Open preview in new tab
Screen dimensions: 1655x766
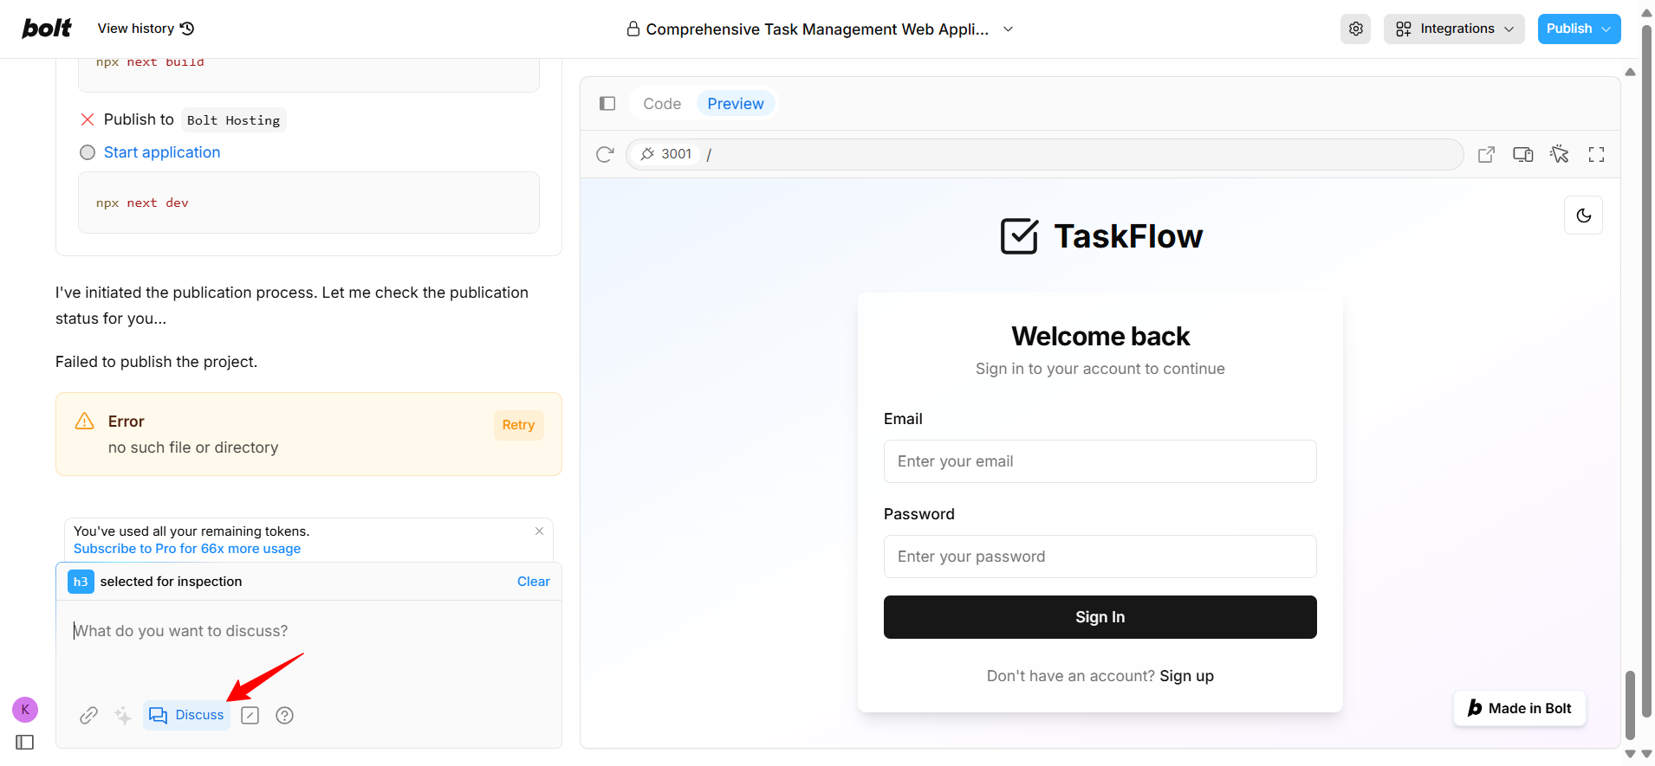tap(1486, 154)
